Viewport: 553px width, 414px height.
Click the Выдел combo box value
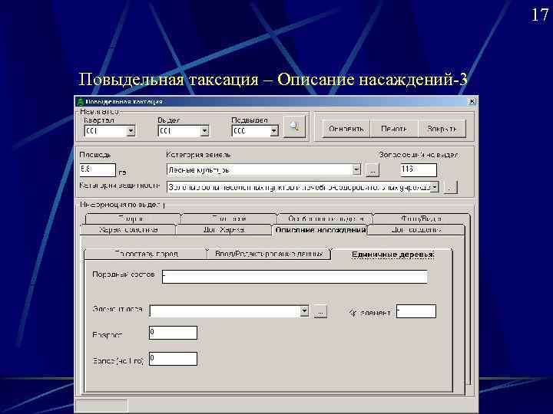pyautogui.click(x=180, y=131)
